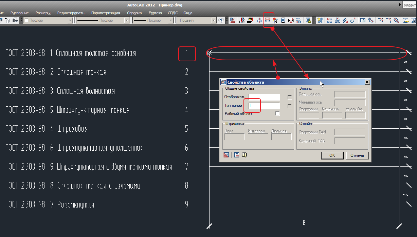Click text '8. Сплошная тонкая с изломами'
The image size is (417, 237).
point(95,186)
